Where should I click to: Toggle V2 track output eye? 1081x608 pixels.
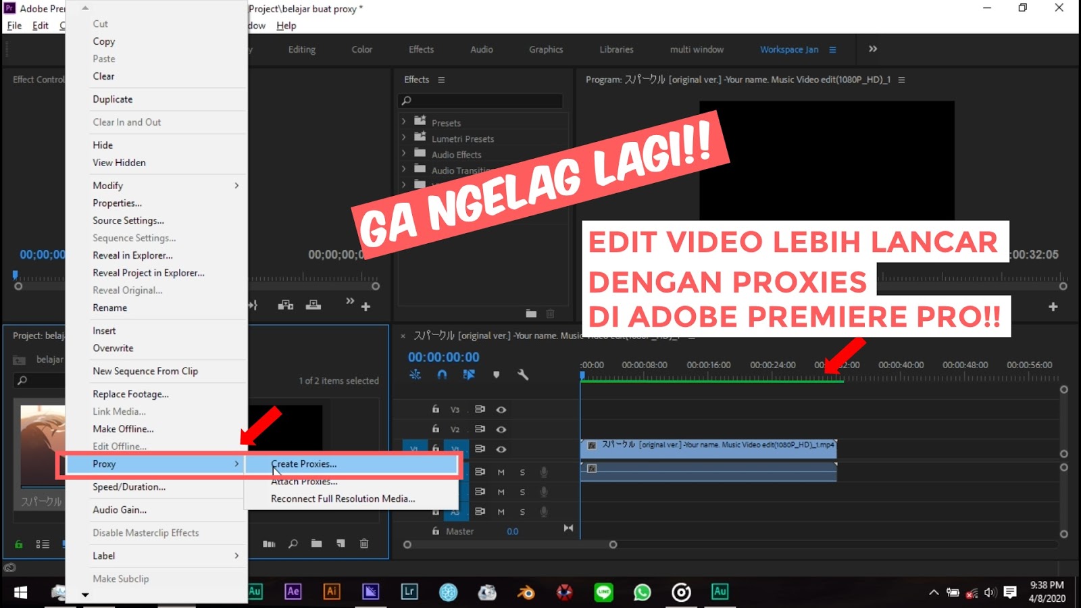[x=501, y=429]
